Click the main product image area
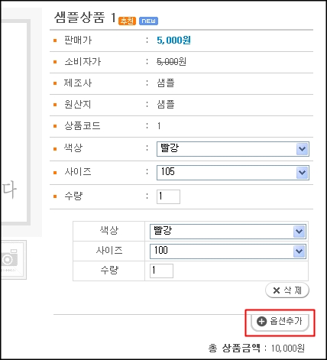Image resolution: width=327 pixels, height=360 pixels. (15, 122)
